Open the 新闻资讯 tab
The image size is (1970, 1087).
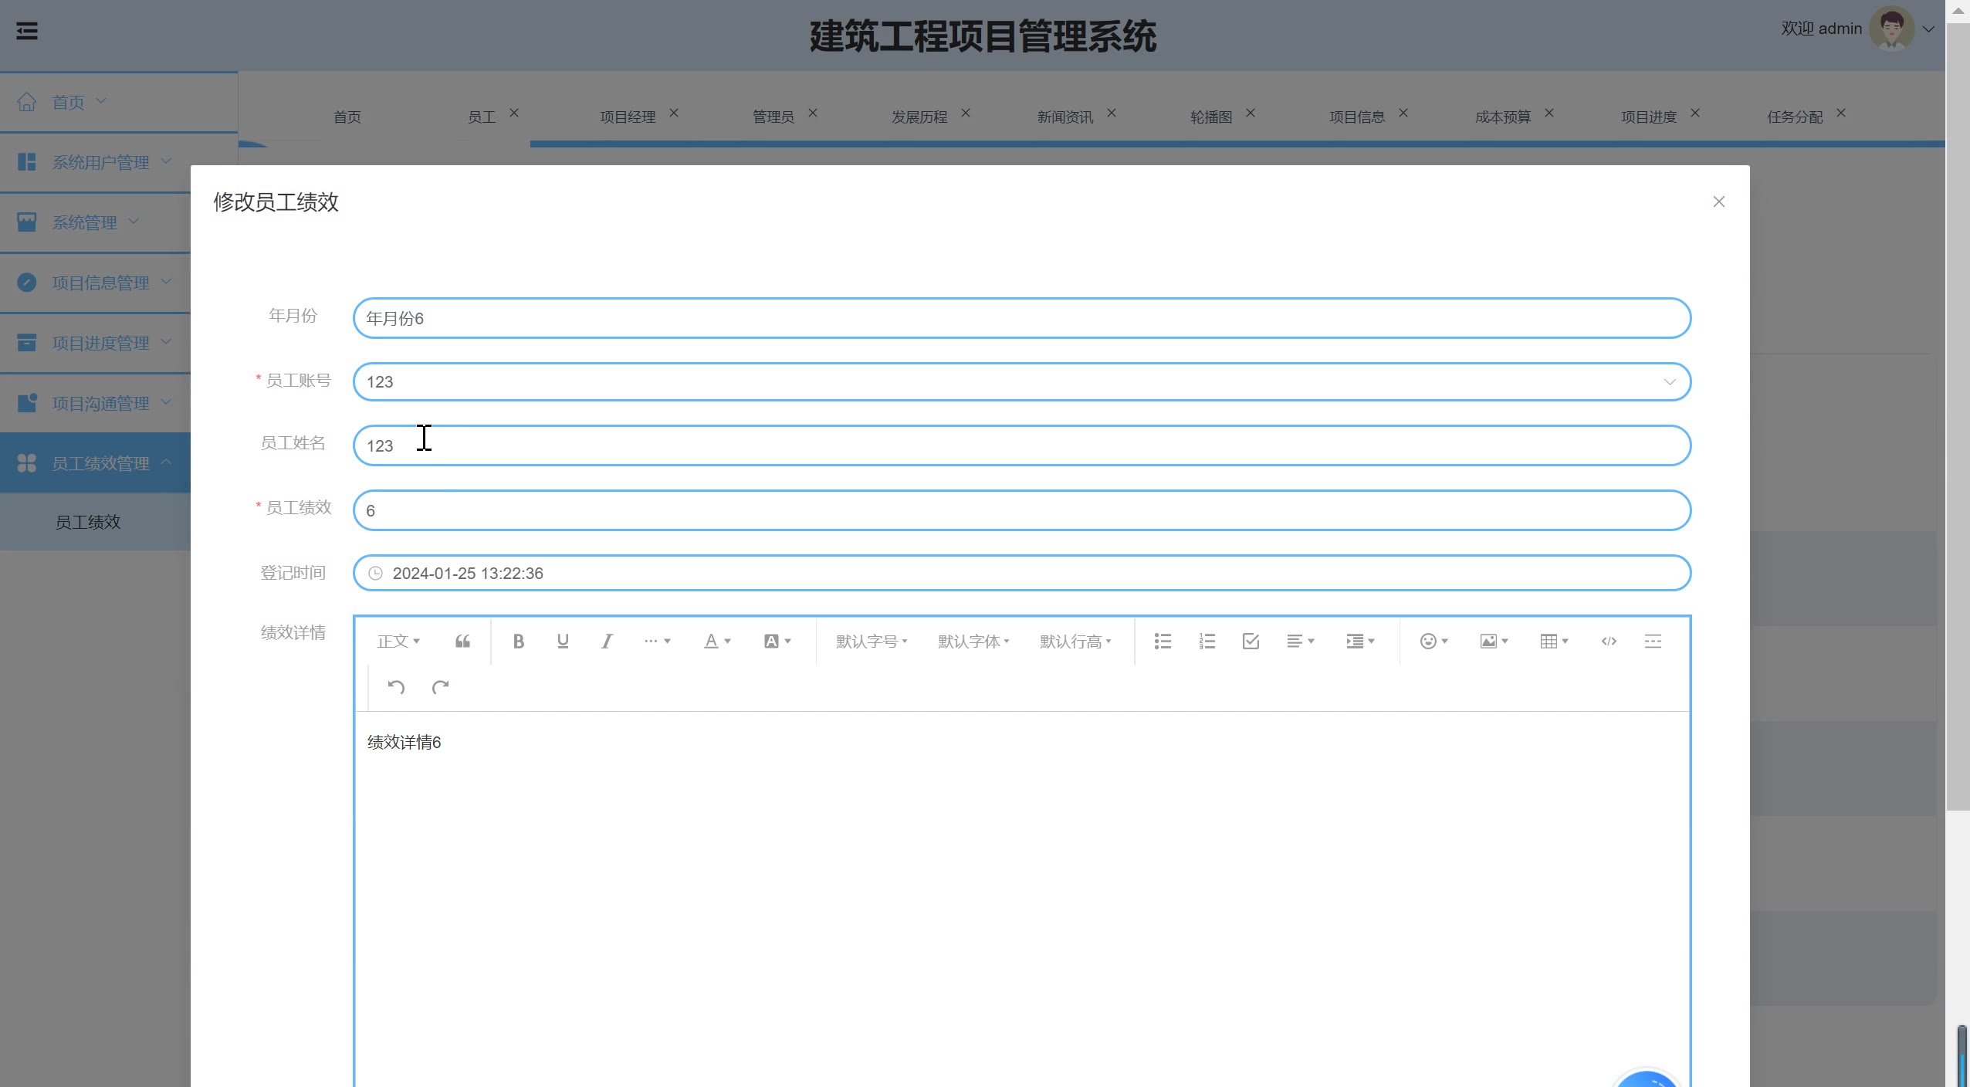[1065, 117]
